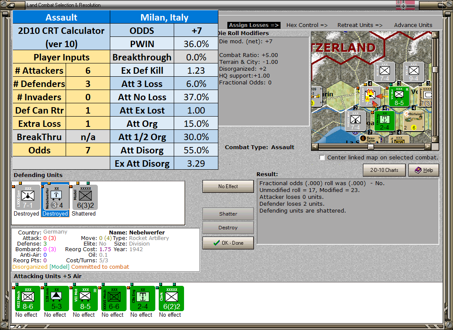Click the "Combat Ratio: +5.00" modifier line
The width and height of the screenshot is (453, 330).
tap(248, 55)
